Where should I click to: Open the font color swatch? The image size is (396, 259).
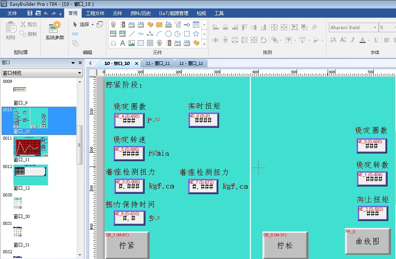(x=363, y=40)
